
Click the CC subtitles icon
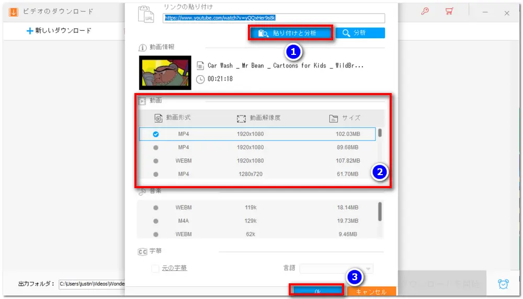142,251
